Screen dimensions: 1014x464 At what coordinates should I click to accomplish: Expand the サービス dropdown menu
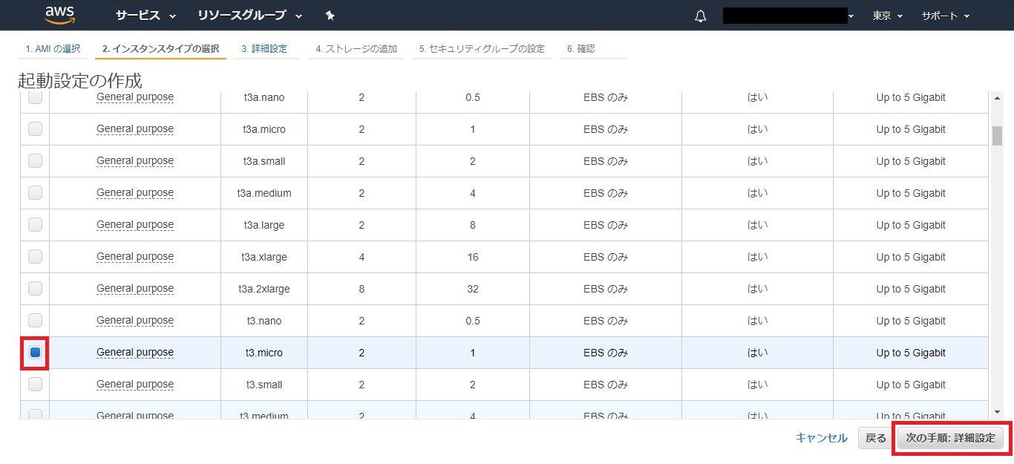click(x=145, y=16)
